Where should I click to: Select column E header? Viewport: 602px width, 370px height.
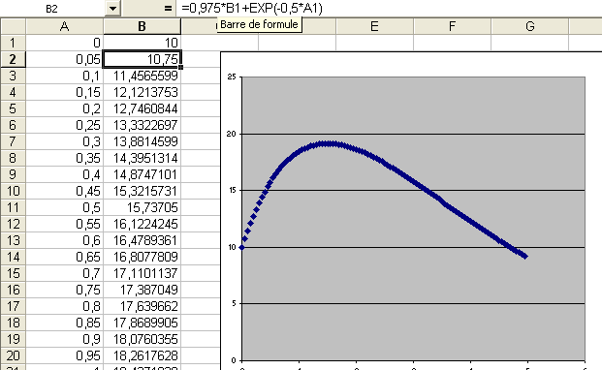point(375,26)
